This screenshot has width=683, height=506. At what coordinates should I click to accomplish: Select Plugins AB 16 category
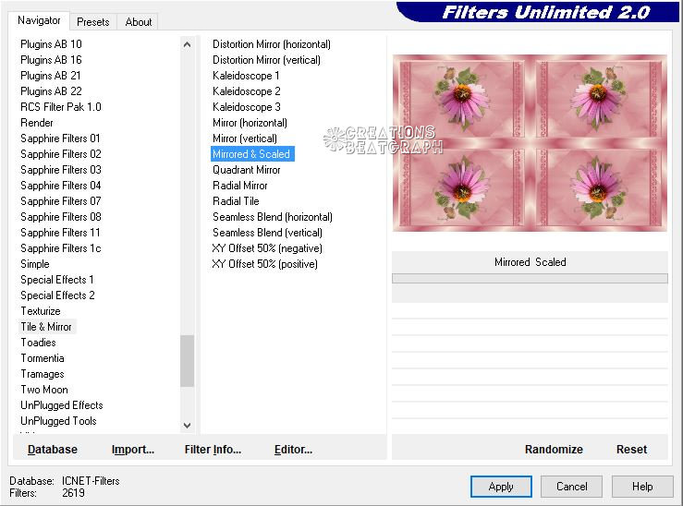51,60
